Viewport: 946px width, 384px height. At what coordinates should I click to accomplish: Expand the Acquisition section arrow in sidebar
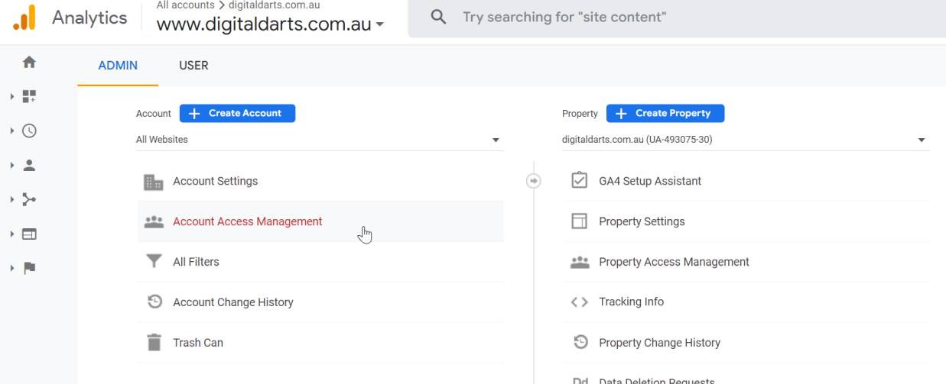click(12, 199)
